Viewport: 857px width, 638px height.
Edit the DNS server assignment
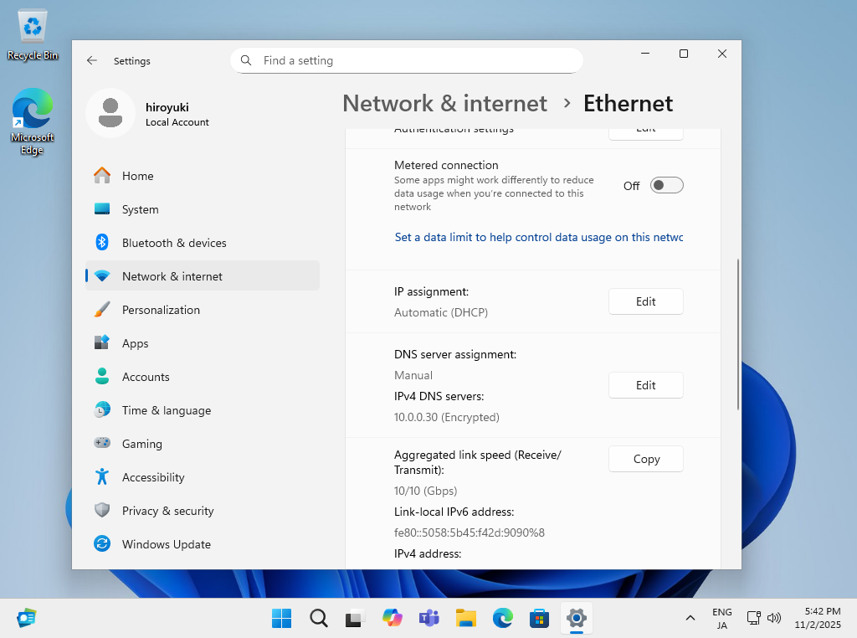coord(645,385)
